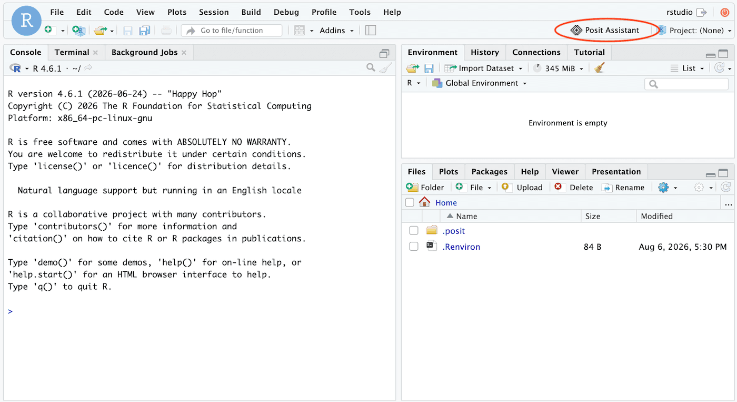Expand the New File dropdown arrow

(63, 31)
